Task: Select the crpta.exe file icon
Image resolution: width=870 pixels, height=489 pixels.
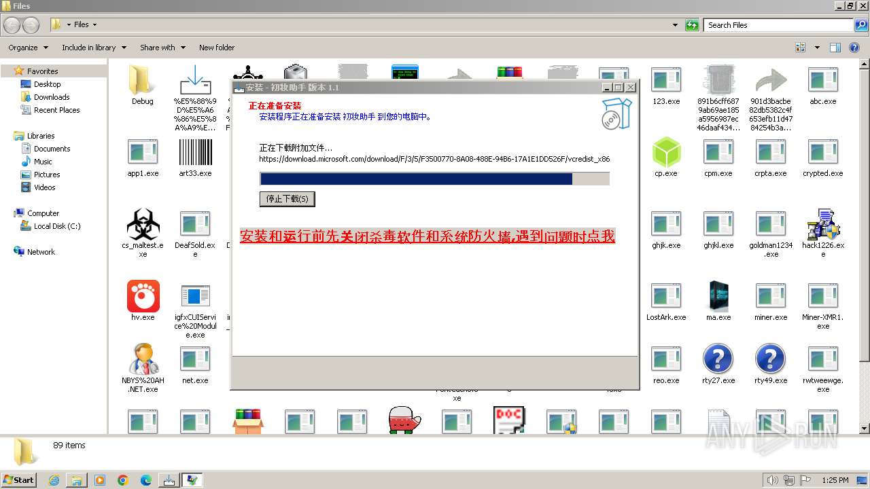Action: coord(771,152)
